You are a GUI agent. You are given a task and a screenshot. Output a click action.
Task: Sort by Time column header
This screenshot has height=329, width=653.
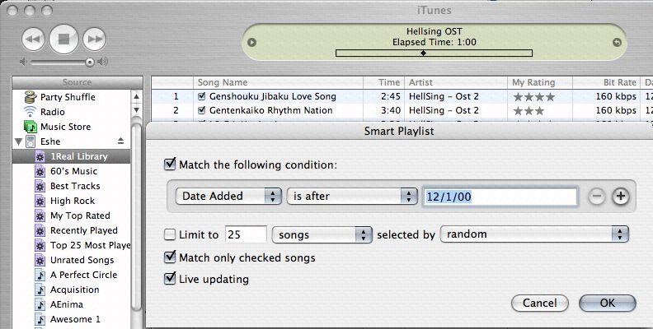pyautogui.click(x=384, y=83)
